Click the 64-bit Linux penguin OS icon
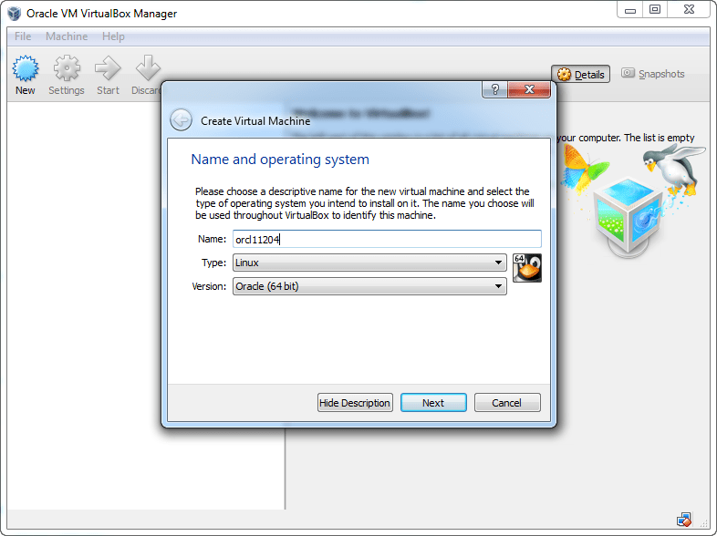Viewport: 717px width, 536px height. [x=527, y=268]
